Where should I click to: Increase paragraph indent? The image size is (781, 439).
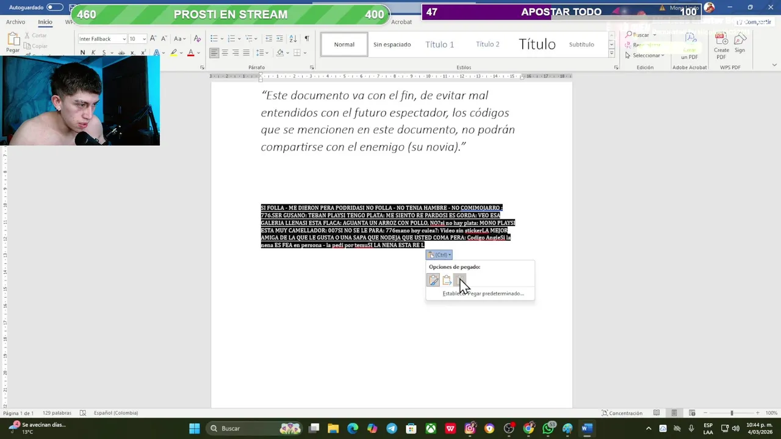[x=279, y=38]
